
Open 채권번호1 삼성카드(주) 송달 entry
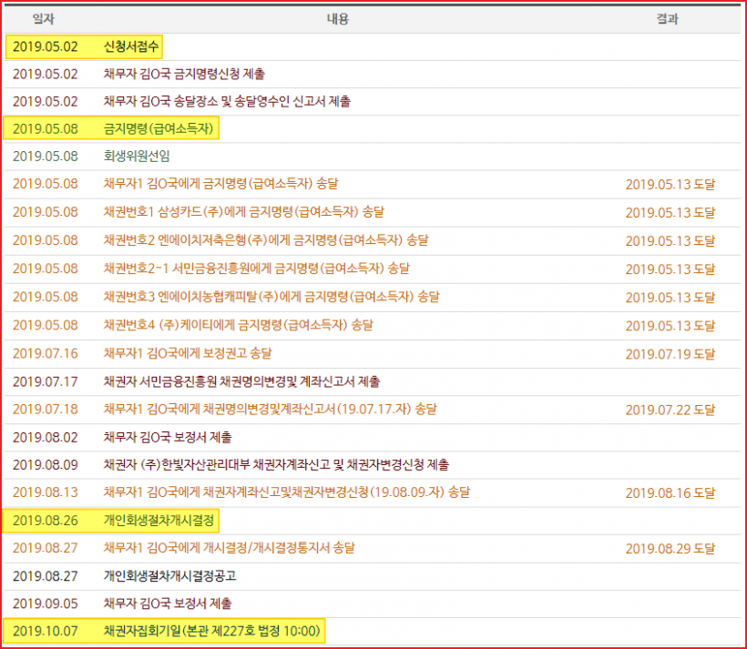243,212
